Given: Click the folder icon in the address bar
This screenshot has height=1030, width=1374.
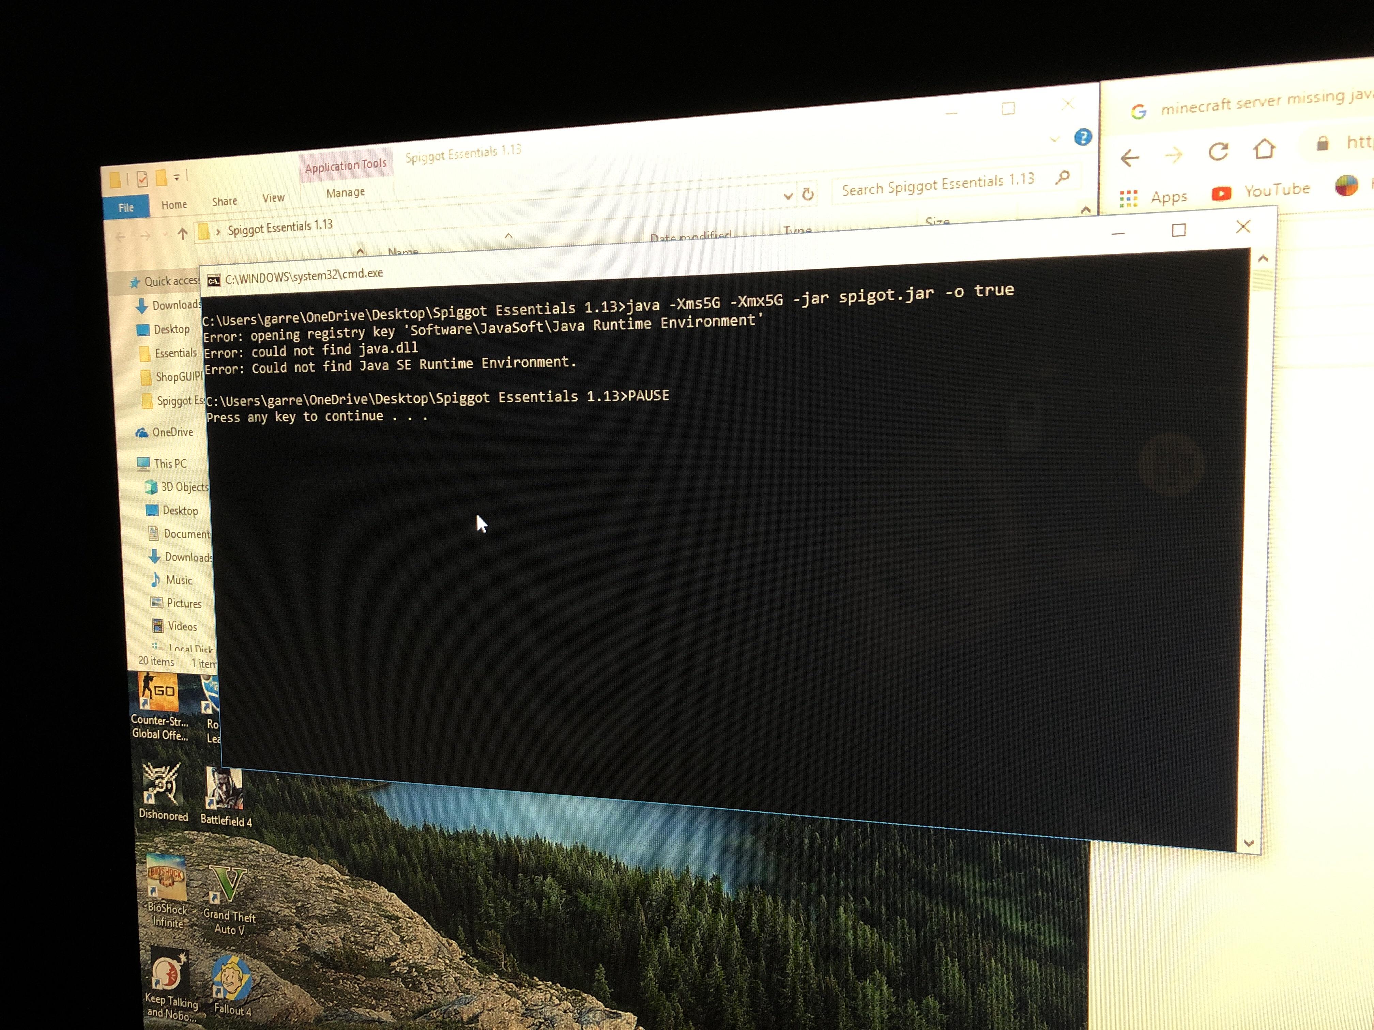Looking at the screenshot, I should (203, 232).
